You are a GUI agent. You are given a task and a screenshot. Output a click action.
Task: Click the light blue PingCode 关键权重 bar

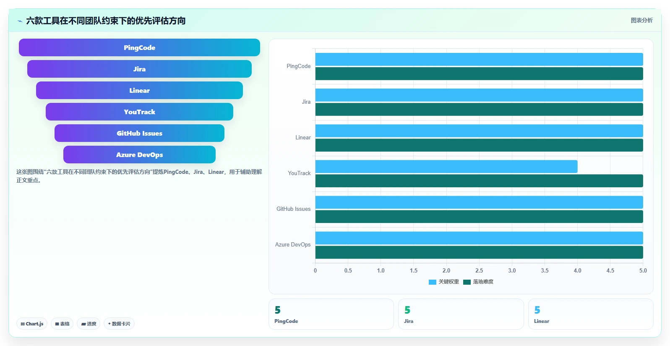479,59
